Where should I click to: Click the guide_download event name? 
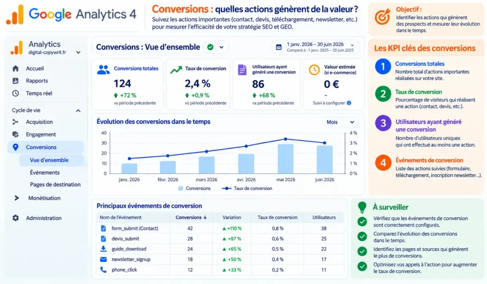[x=129, y=249]
